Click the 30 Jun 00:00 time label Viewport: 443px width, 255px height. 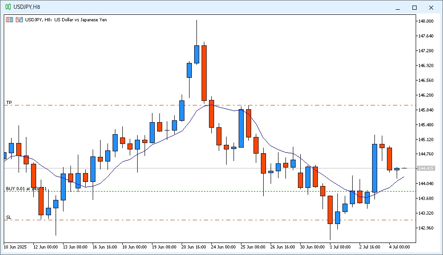coord(312,247)
